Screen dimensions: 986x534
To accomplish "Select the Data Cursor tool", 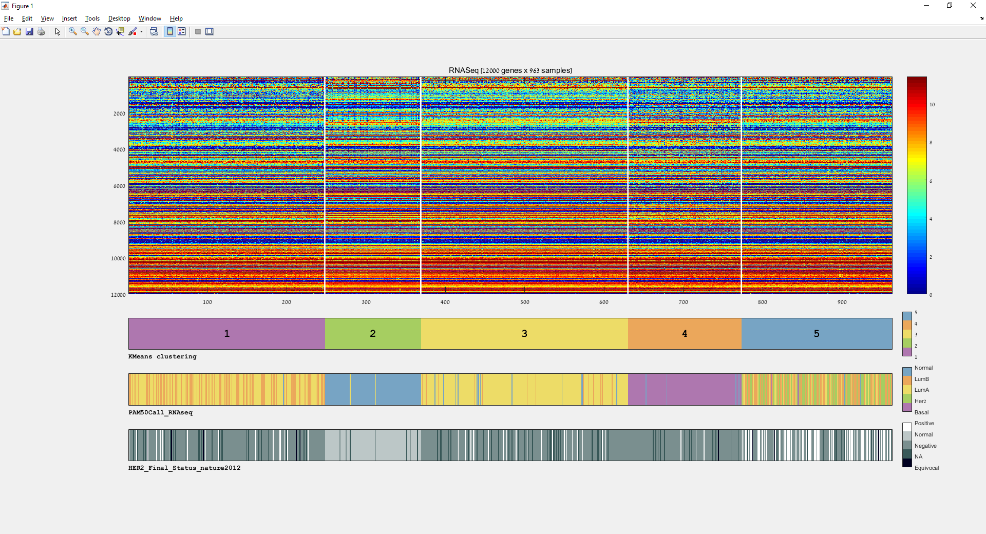I will point(120,32).
